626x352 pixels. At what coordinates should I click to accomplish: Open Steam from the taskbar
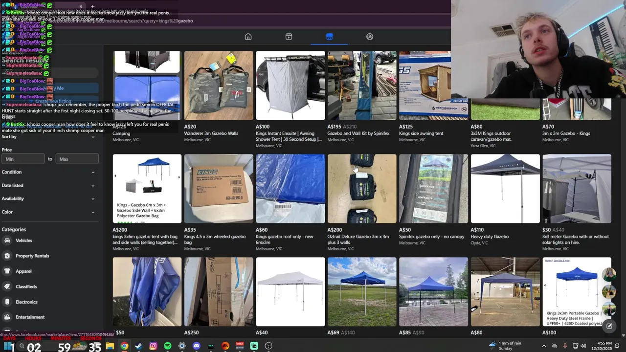pos(139,346)
